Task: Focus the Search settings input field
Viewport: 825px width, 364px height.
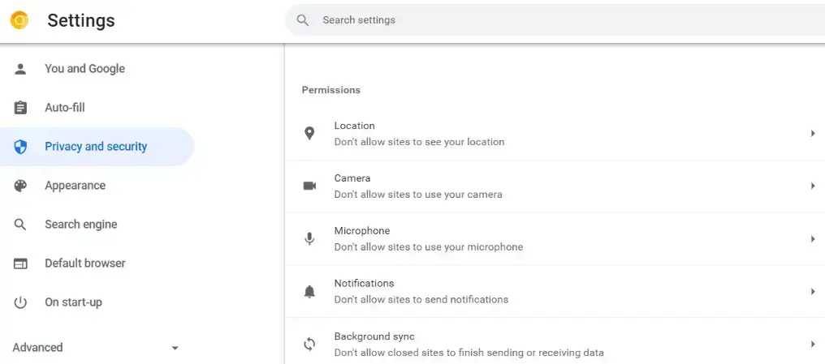Action: 552,20
